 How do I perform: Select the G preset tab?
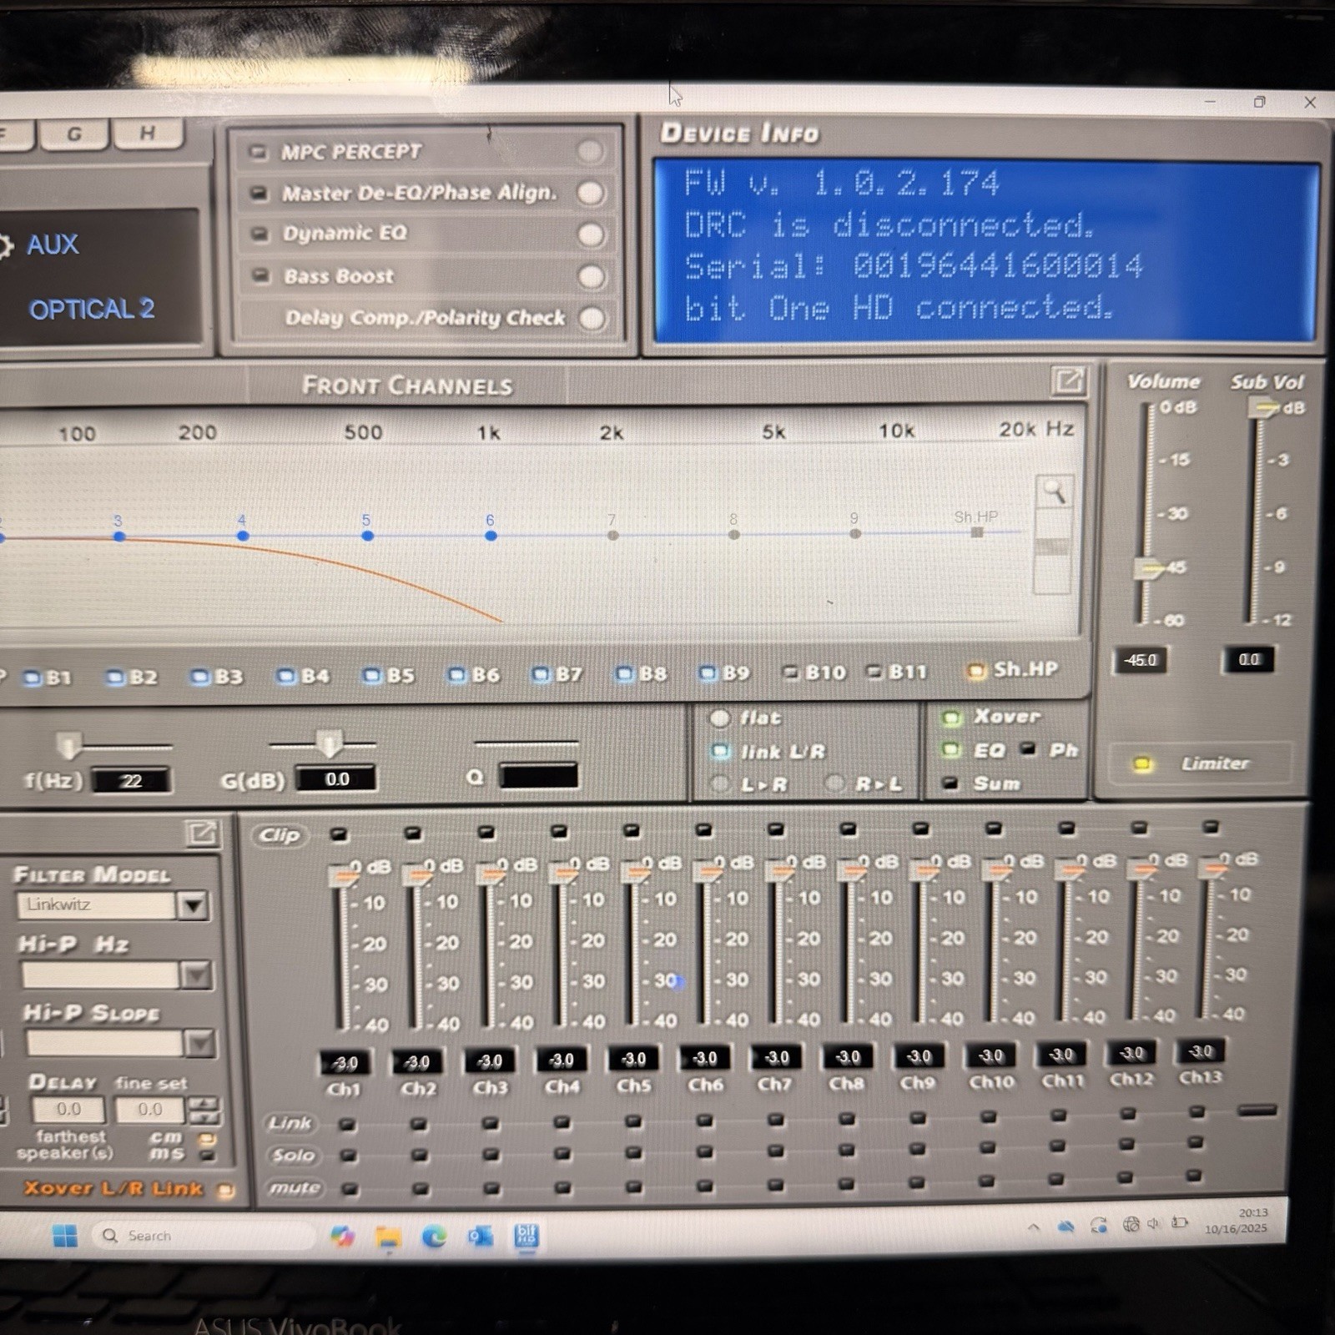click(74, 133)
